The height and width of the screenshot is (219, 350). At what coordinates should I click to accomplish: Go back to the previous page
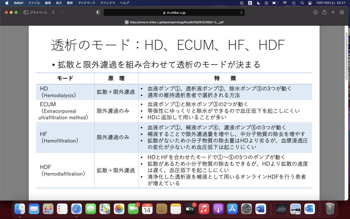point(53,12)
